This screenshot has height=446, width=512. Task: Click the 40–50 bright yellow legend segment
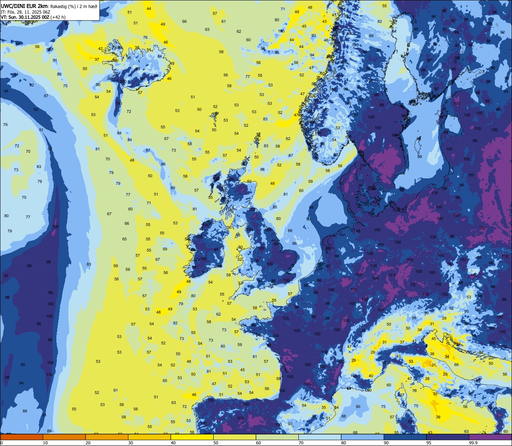192,437
